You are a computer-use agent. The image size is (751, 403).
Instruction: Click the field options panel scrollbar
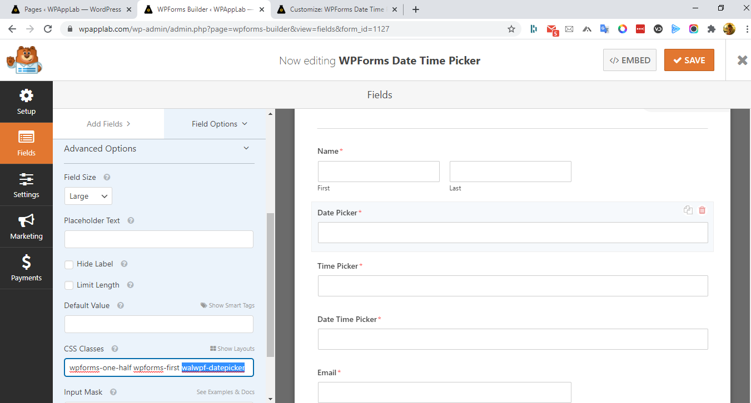(271, 284)
